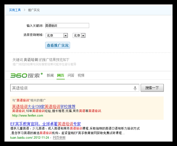The width and height of the screenshot is (177, 146).
Task: Switch to the 新闻 tab
Action: (x=50, y=75)
